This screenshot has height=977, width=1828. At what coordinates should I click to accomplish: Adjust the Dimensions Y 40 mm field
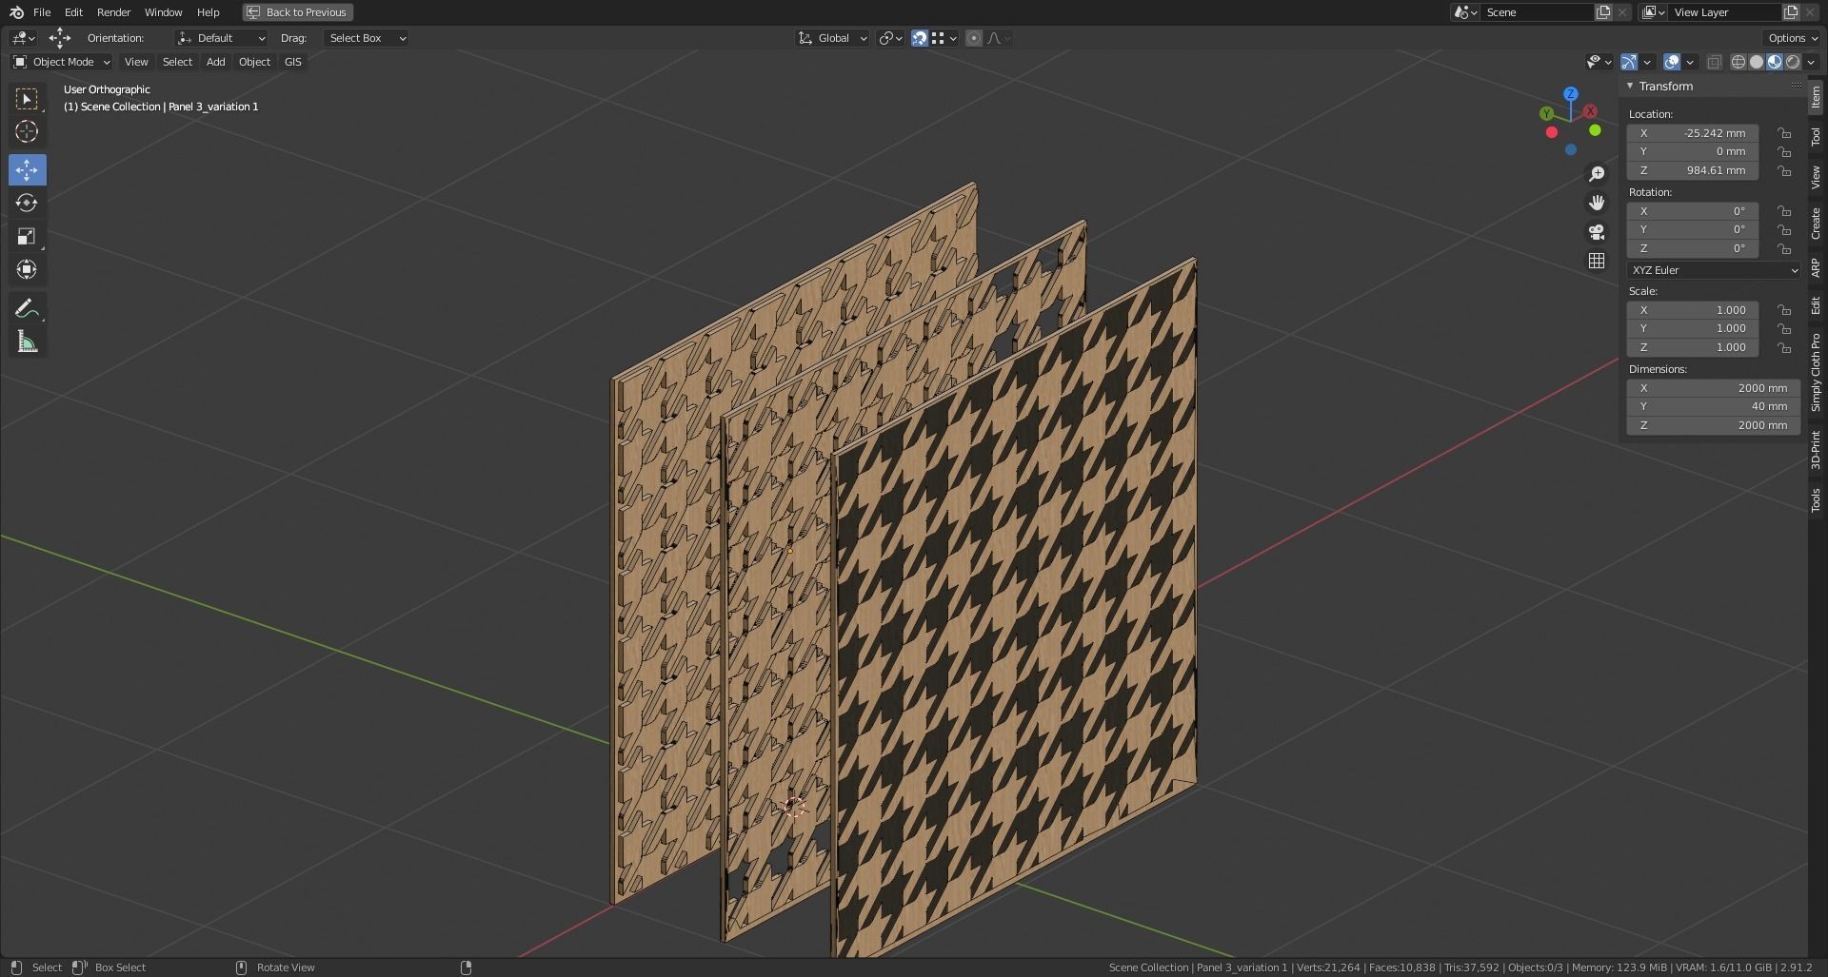pyautogui.click(x=1714, y=406)
